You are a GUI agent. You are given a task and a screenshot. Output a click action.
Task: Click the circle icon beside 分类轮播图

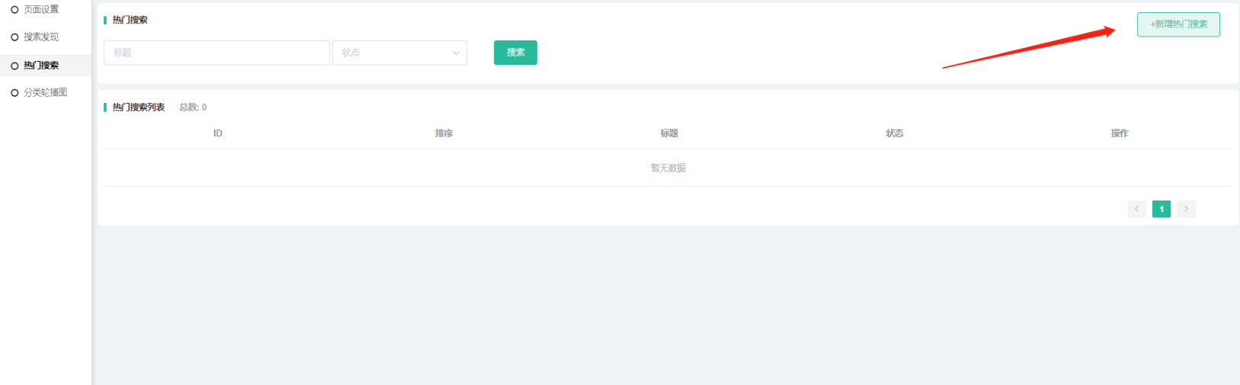(x=14, y=93)
